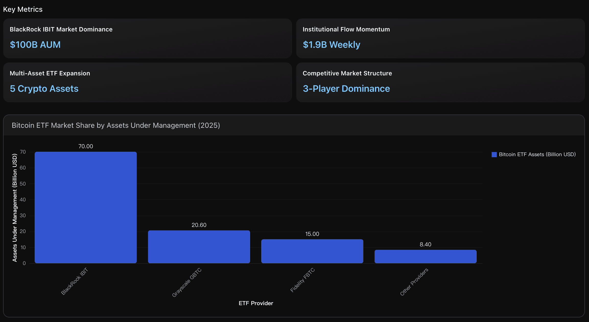This screenshot has width=589, height=322.
Task: Click the Bitcoin ETF Market Share chart title
Action: (x=116, y=125)
